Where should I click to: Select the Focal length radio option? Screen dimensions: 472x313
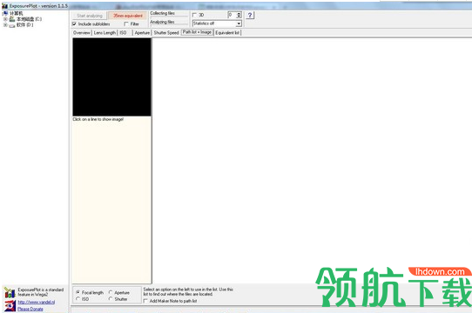(78, 292)
